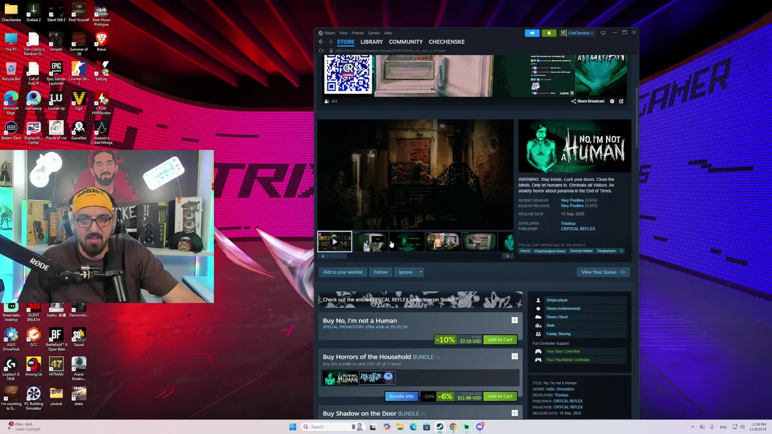The image size is (772, 434).
Task: Click the Ignore button
Action: (x=405, y=272)
